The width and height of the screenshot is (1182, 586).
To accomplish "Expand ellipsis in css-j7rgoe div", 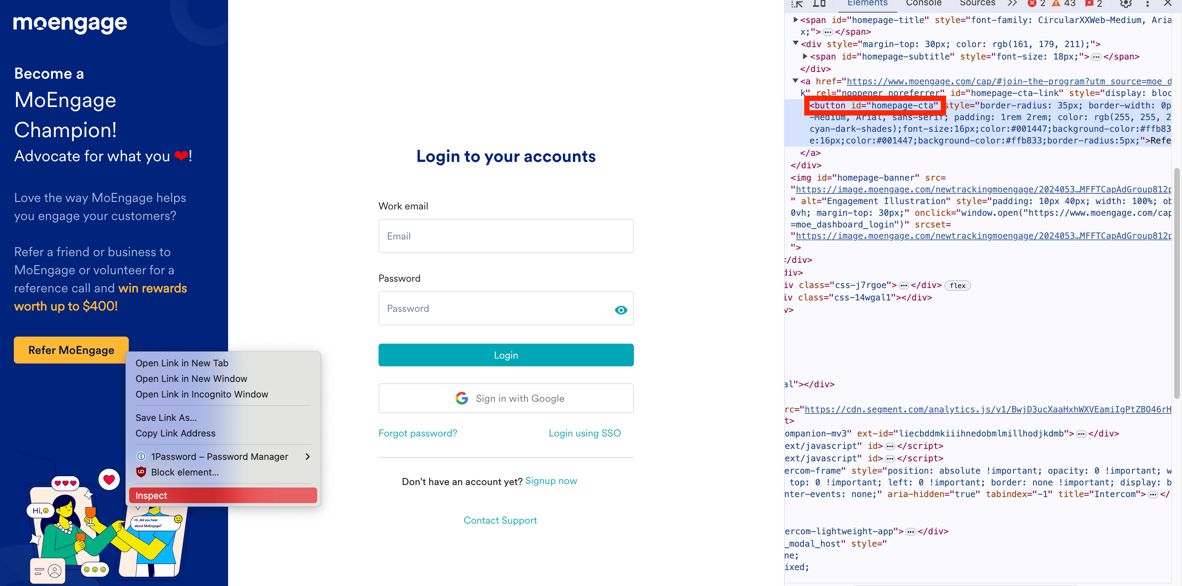I will coord(904,286).
